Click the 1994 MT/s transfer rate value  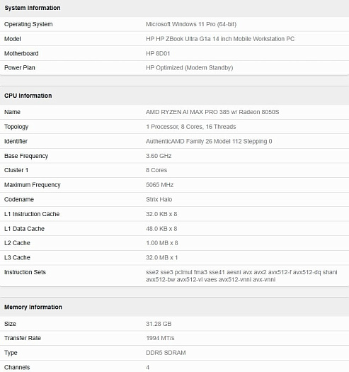tap(160, 338)
